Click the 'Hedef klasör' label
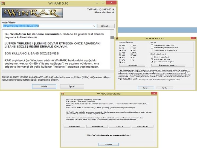This screenshot has width=197, height=148. (x=8, y=22)
